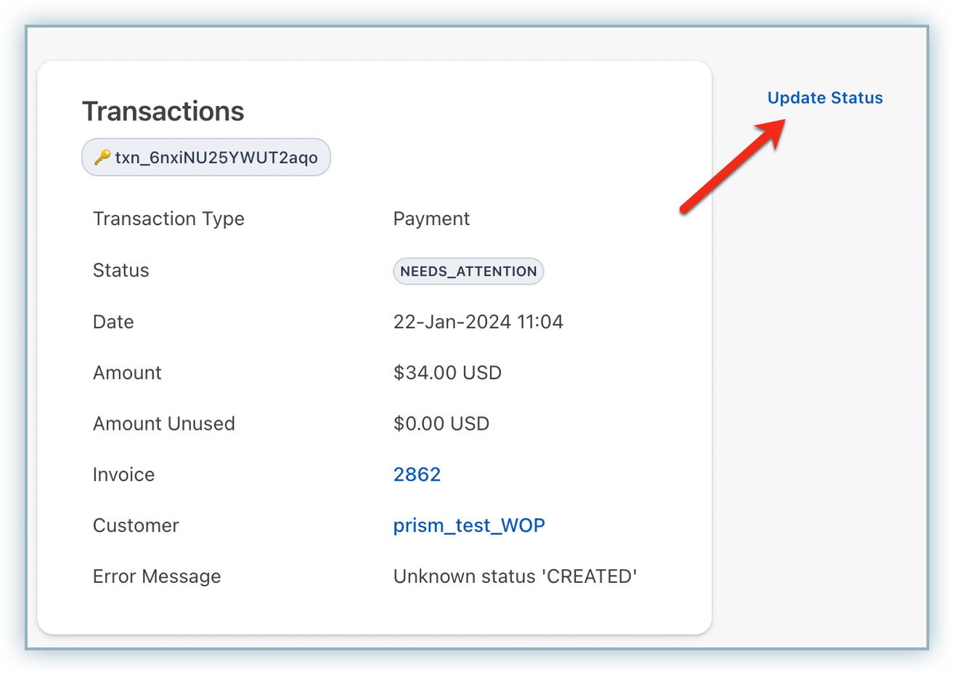954x675 pixels.
Task: Click the Transaction Type label
Action: click(x=168, y=219)
